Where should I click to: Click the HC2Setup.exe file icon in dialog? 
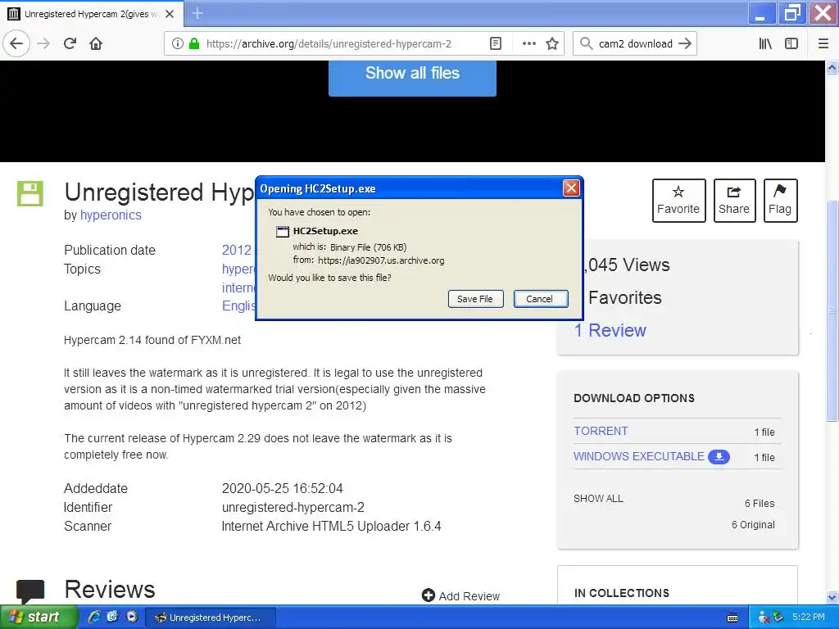click(282, 232)
